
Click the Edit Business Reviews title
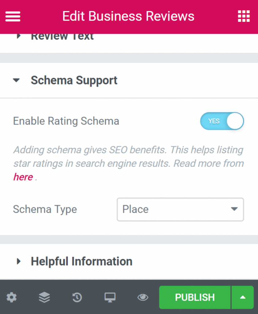point(128,16)
